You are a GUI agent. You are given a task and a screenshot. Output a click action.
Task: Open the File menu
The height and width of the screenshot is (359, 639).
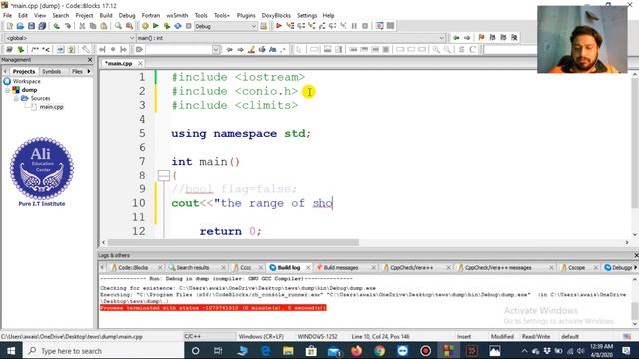7,16
